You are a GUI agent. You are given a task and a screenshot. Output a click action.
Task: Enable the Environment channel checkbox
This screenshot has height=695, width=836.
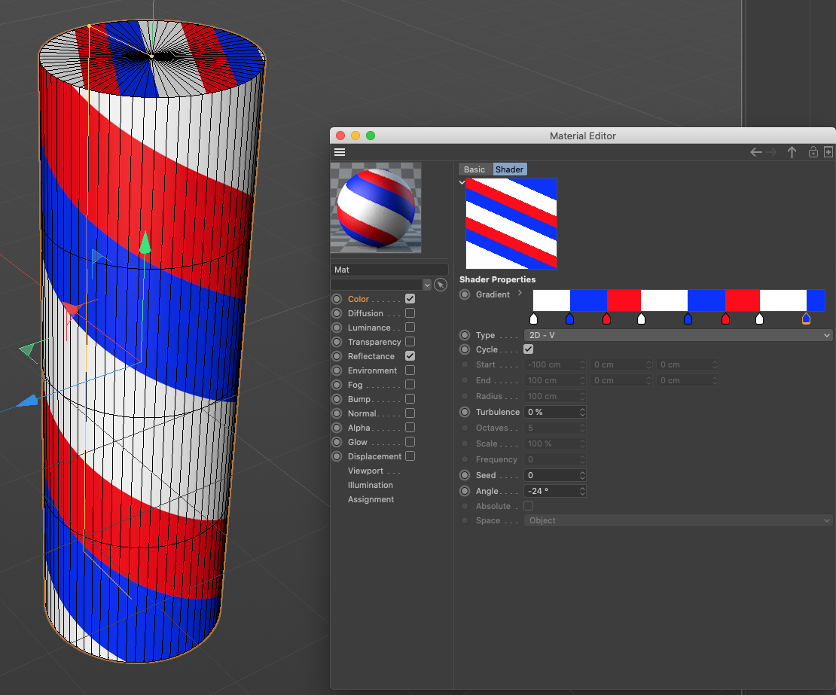[410, 370]
